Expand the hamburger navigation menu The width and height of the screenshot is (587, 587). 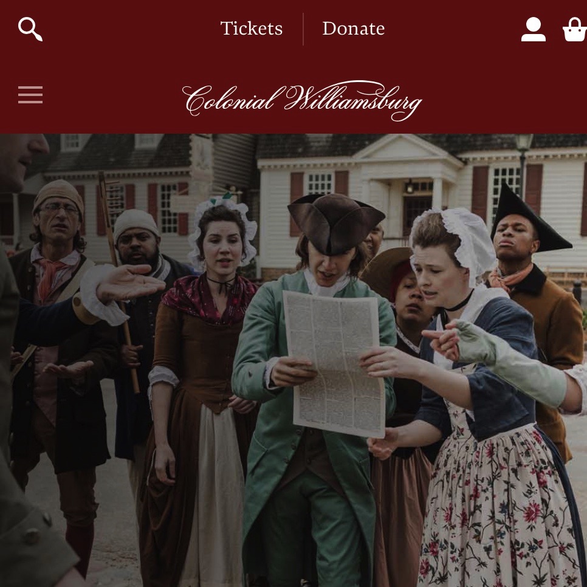[30, 95]
